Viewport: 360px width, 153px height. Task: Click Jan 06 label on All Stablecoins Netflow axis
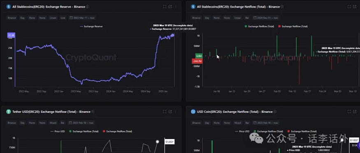point(216,91)
